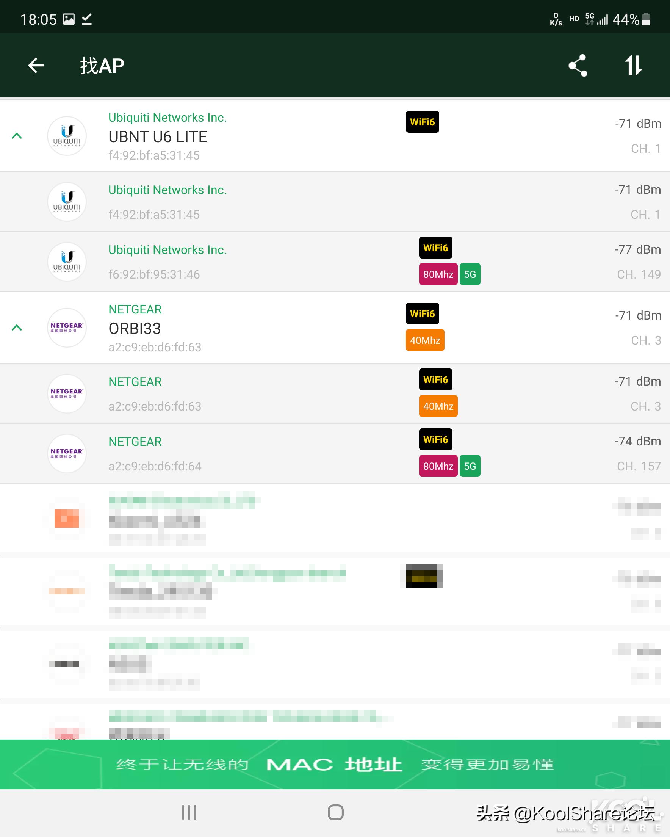Viewport: 670px width, 837px height.
Task: Tap NETGEAR logo beside ORBI33
Action: tap(67, 328)
